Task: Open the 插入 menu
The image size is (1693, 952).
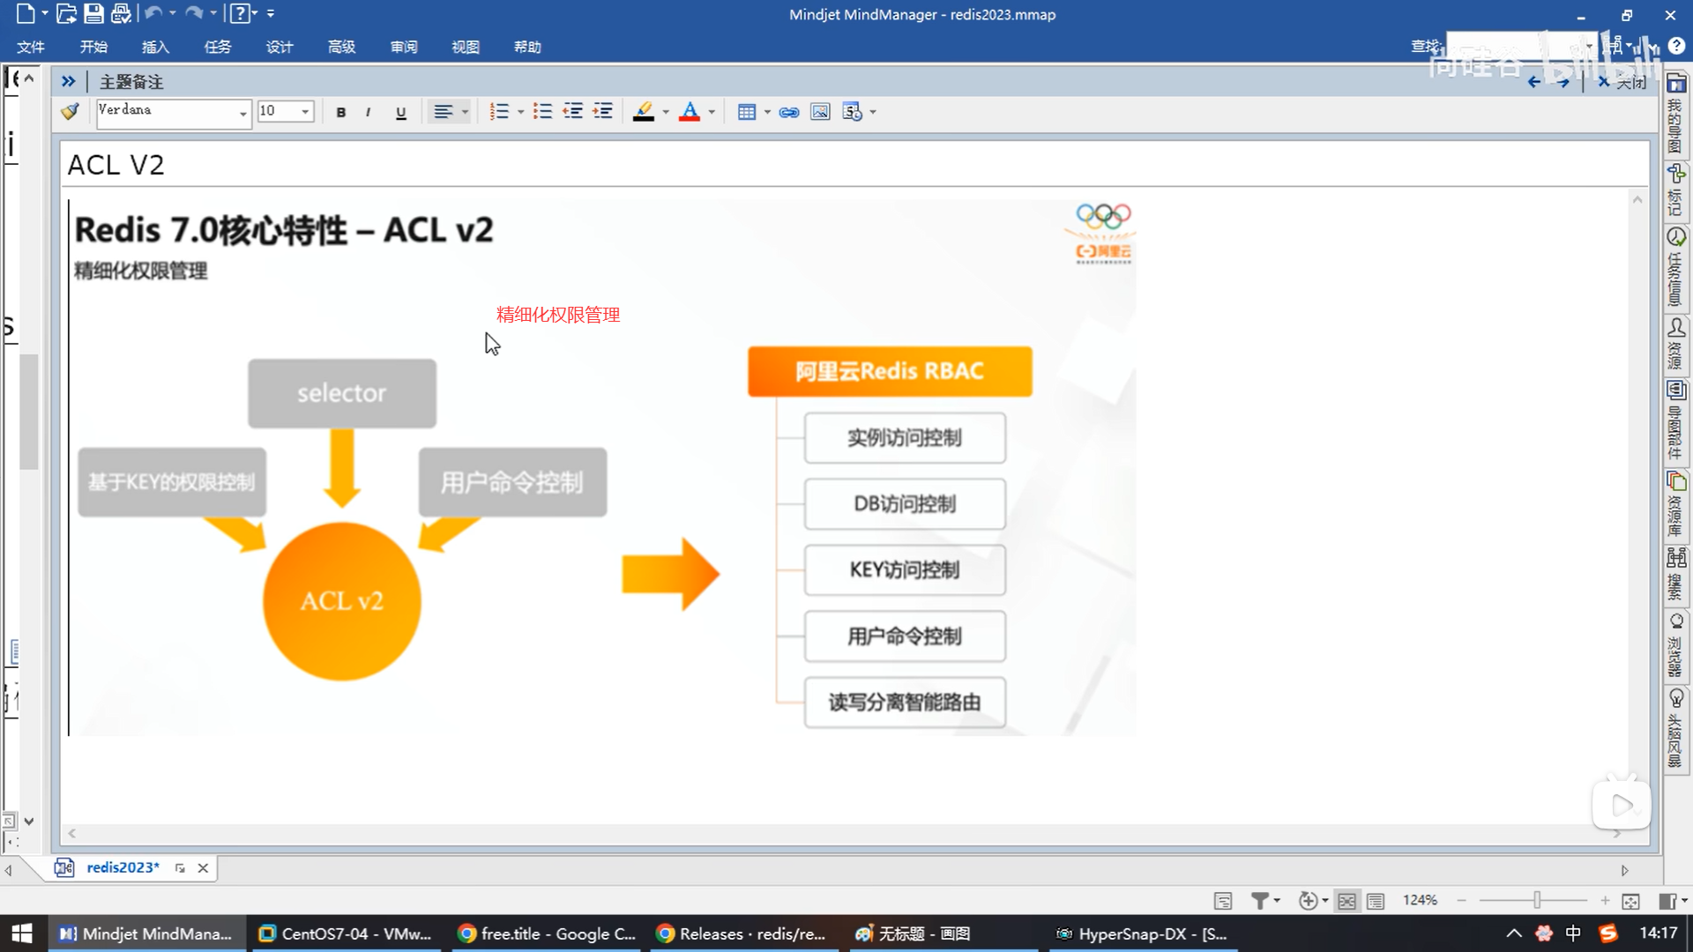Action: [x=155, y=47]
